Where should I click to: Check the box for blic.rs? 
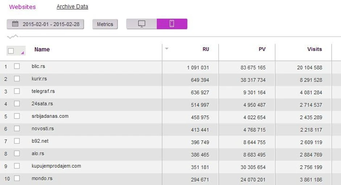pyautogui.click(x=17, y=66)
